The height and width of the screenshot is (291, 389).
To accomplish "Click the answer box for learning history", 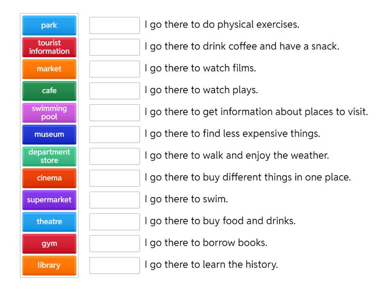I will (x=114, y=265).
